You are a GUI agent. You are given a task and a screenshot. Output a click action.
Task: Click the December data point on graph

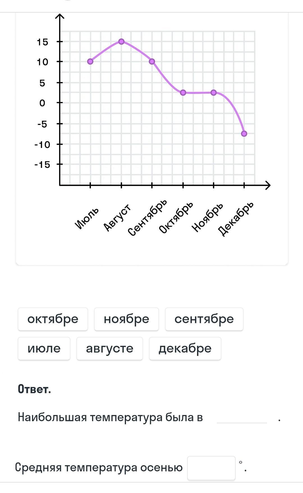[244, 134]
